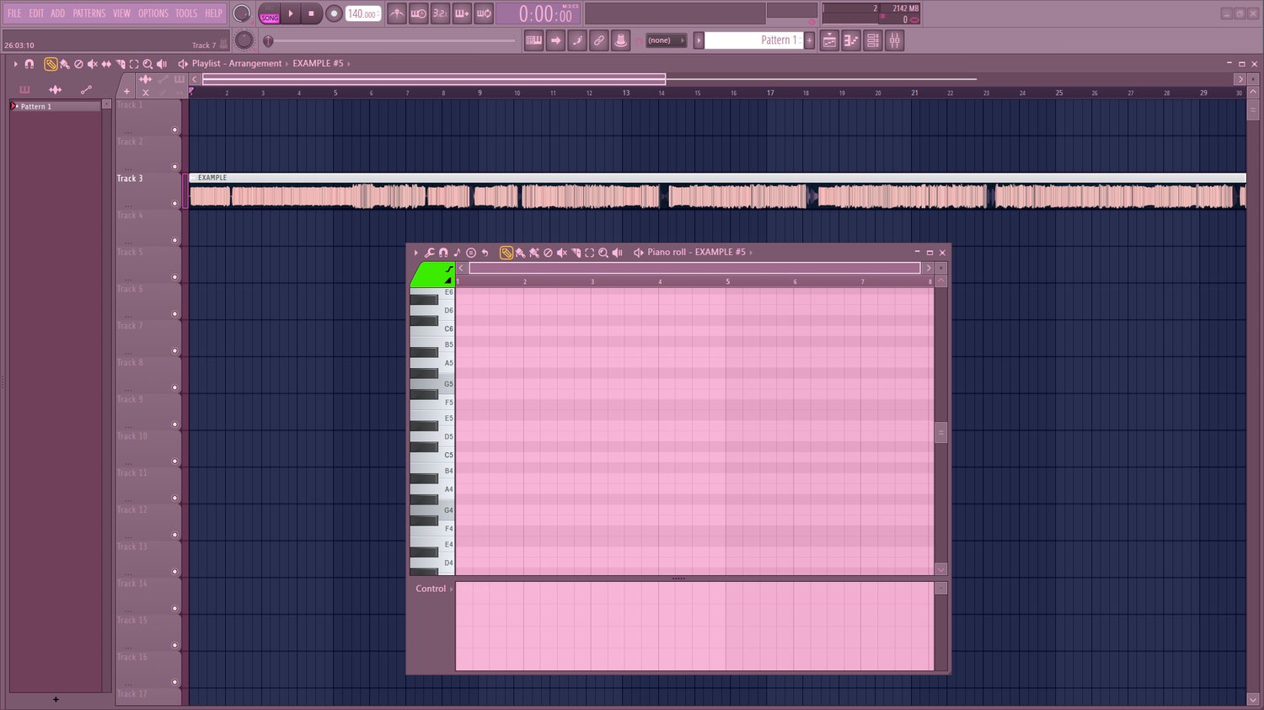Stop playback with the stop button

point(311,14)
